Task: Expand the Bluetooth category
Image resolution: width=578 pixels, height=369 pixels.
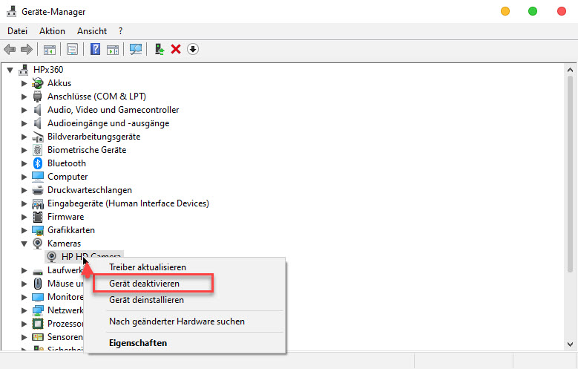Action: coord(24,163)
